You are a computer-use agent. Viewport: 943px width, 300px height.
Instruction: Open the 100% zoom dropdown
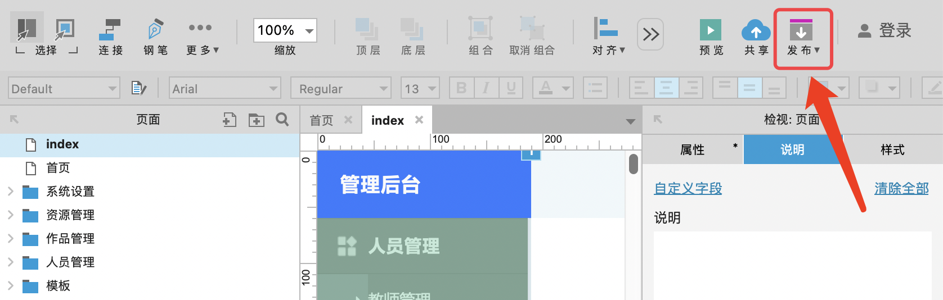pyautogui.click(x=309, y=30)
